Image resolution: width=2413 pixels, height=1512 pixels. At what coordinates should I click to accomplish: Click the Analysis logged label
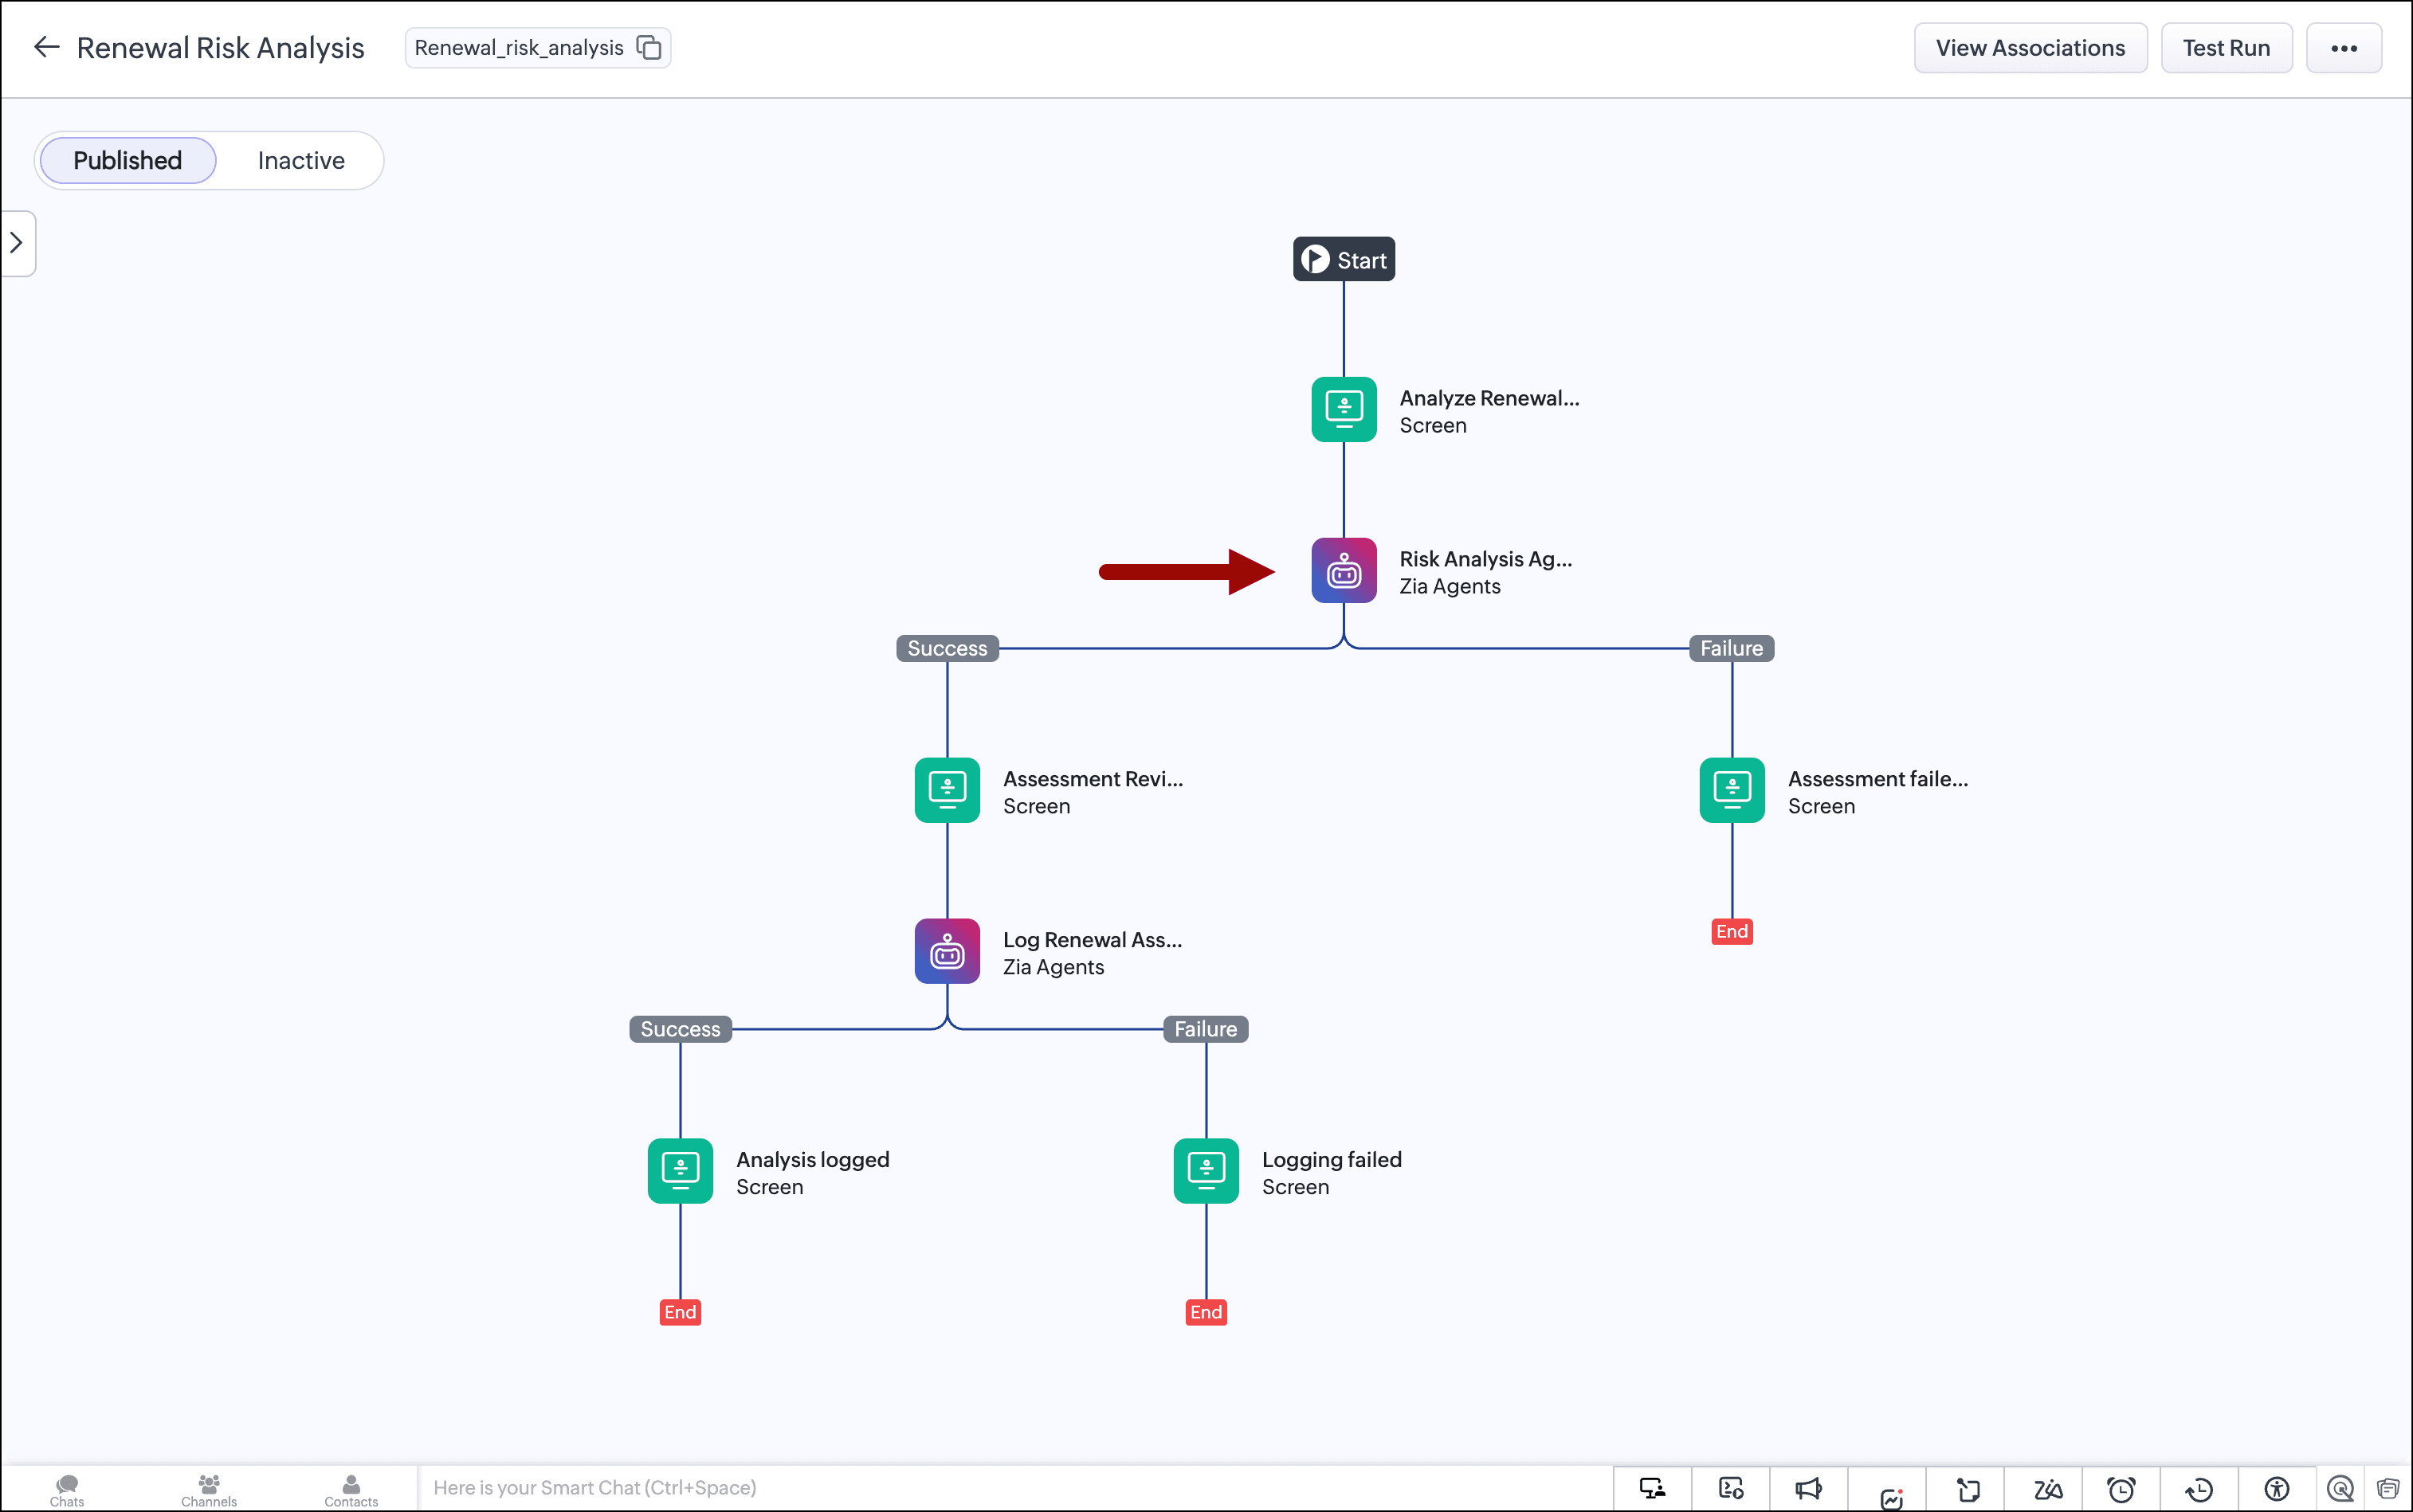[812, 1160]
